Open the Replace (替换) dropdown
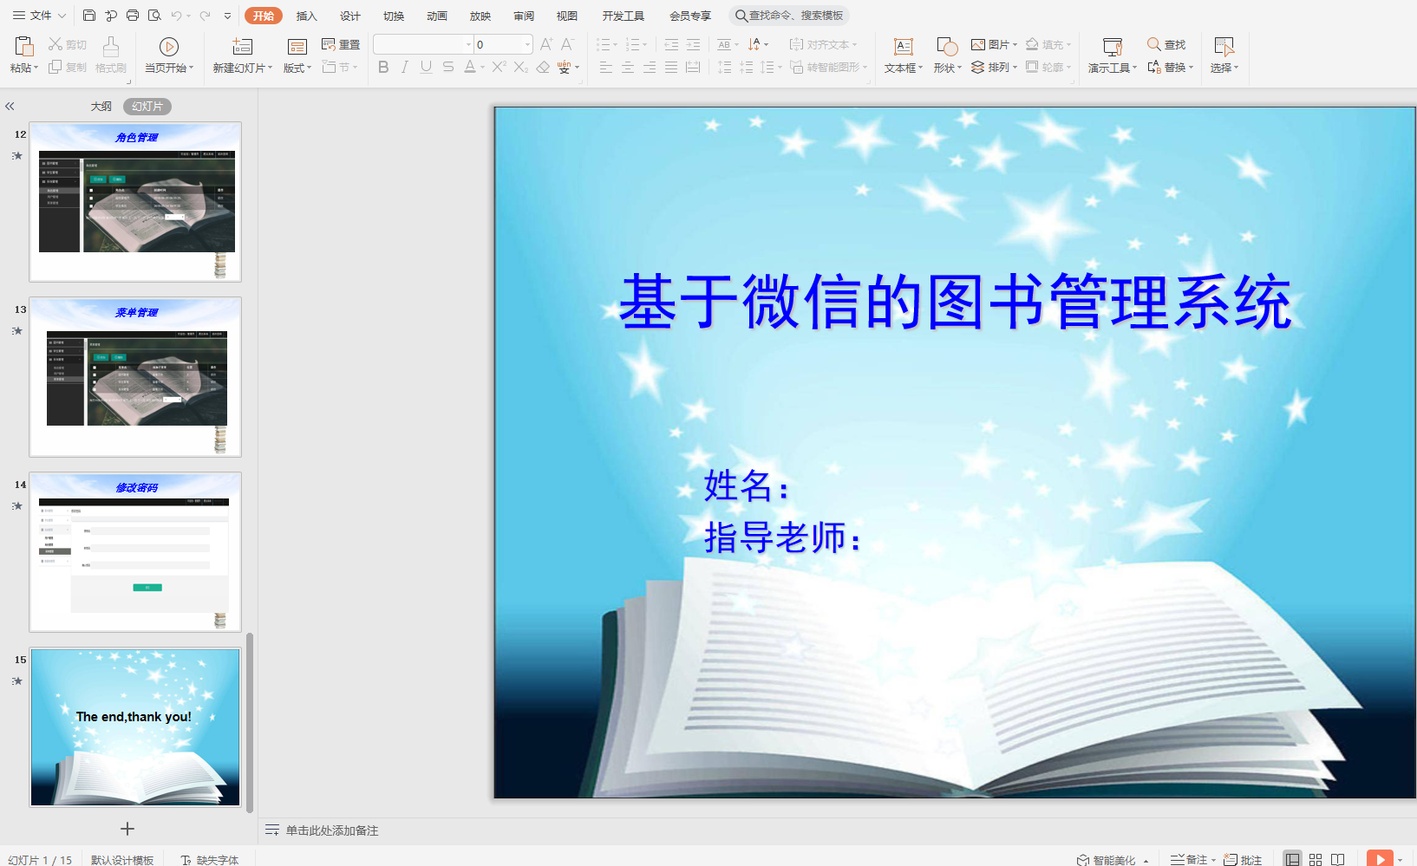Viewport: 1417px width, 866px height. (x=1171, y=67)
